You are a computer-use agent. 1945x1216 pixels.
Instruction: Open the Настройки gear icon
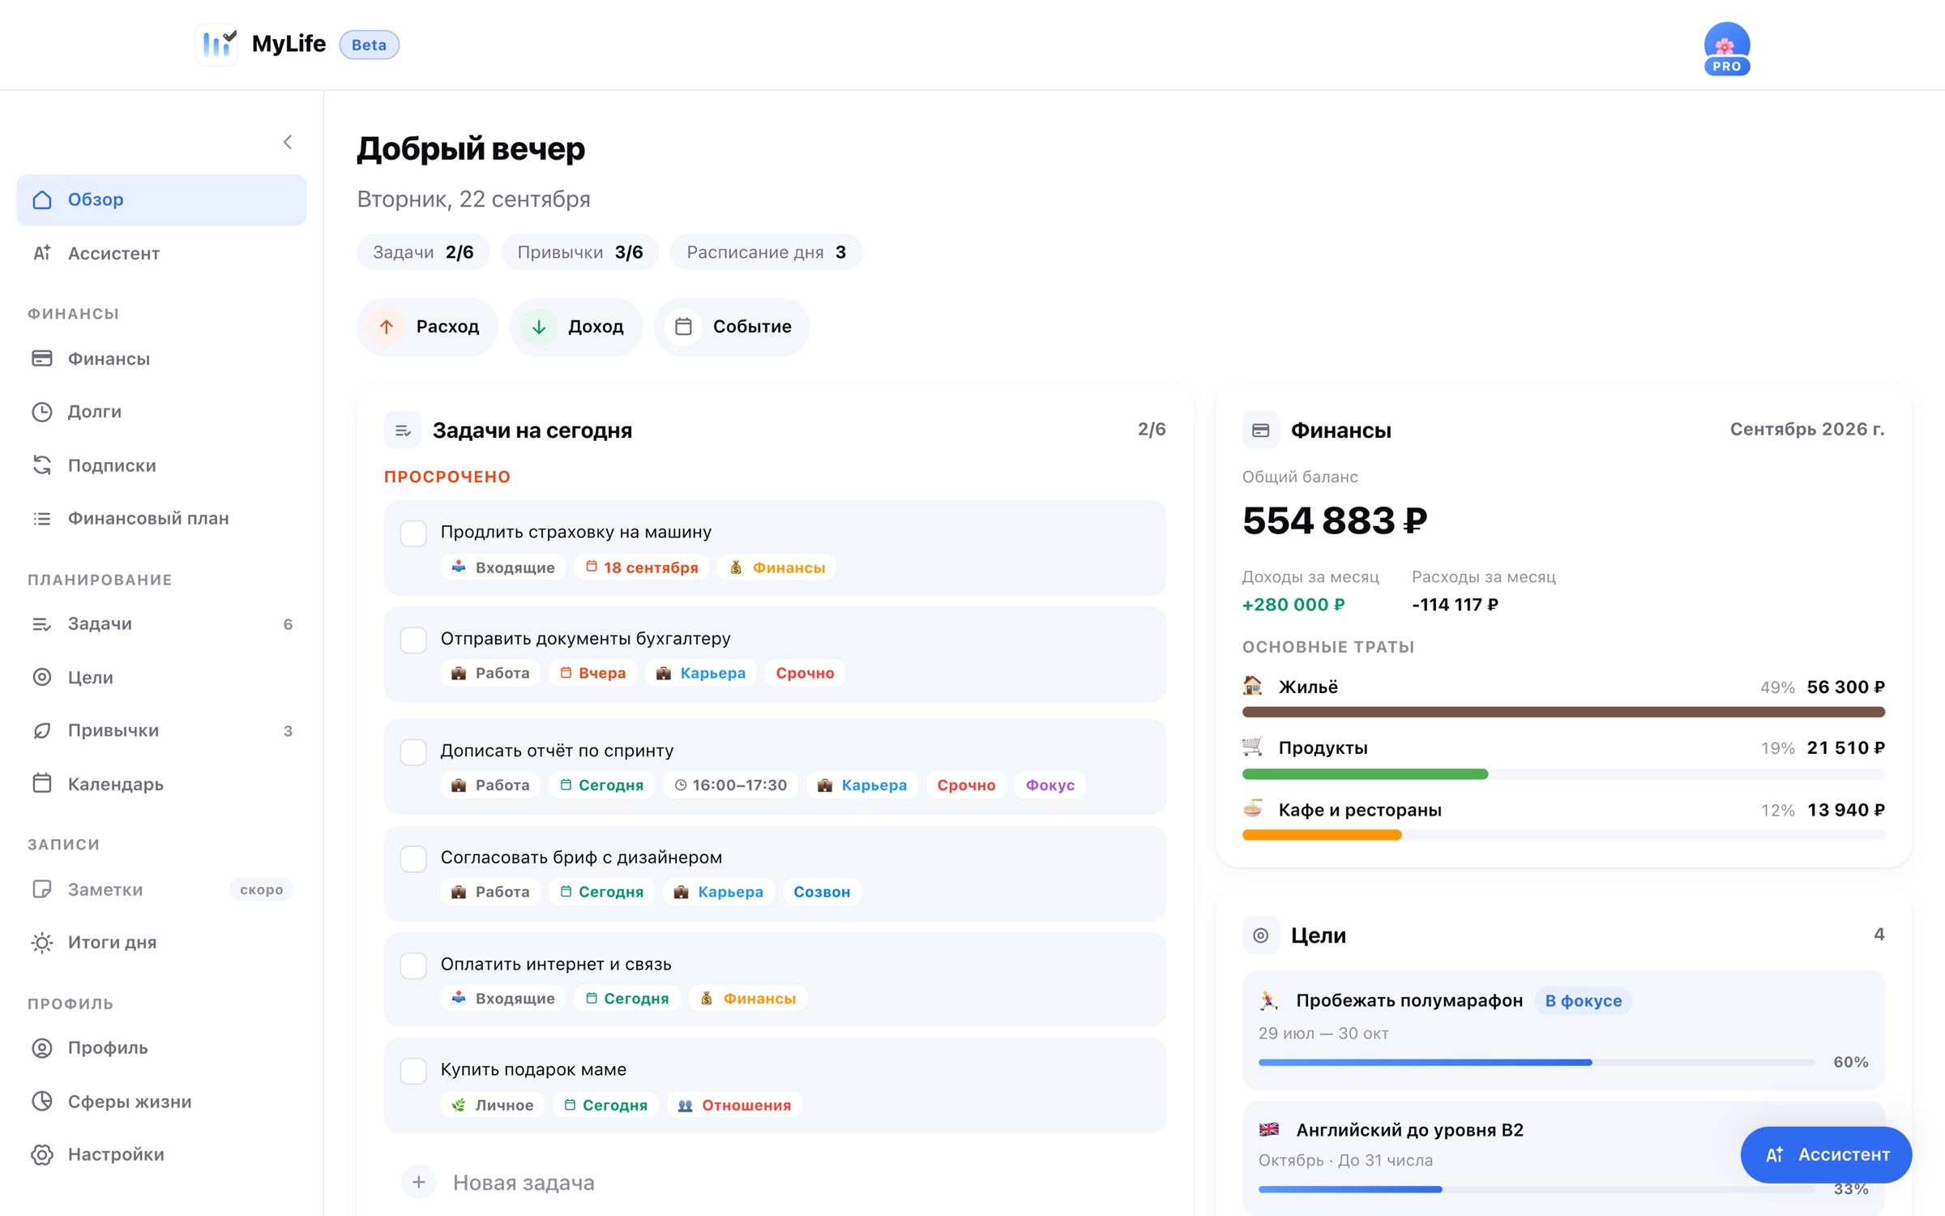[x=42, y=1154]
